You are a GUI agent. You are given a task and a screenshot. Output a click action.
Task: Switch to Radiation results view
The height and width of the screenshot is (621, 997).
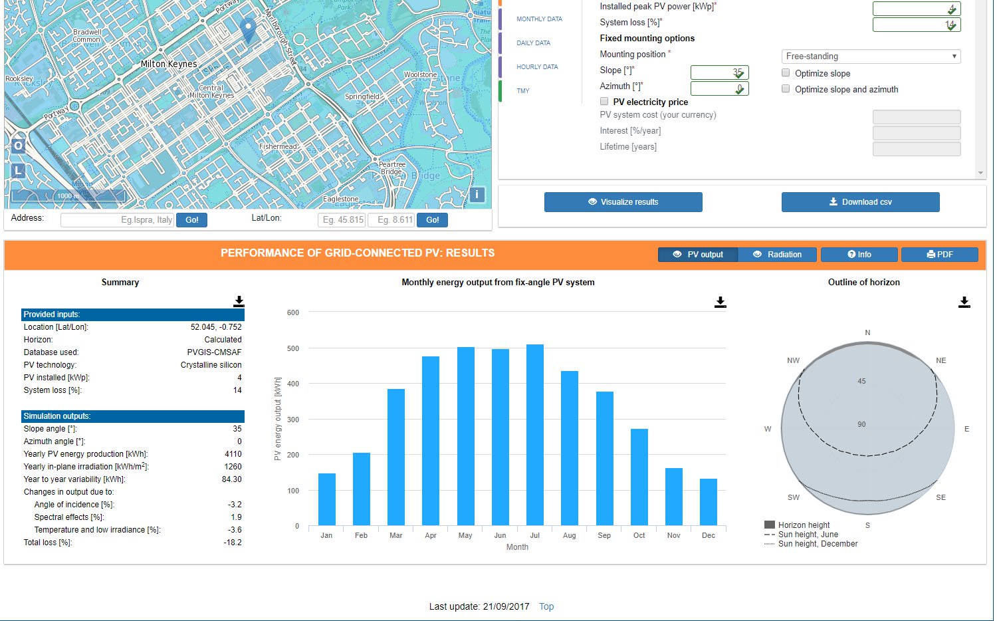coord(777,255)
